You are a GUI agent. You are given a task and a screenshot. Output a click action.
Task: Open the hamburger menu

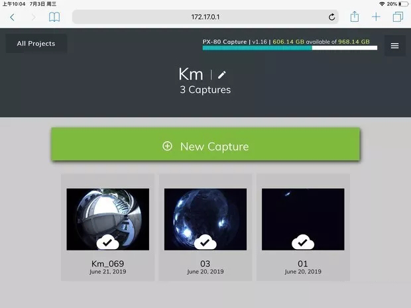coord(394,46)
